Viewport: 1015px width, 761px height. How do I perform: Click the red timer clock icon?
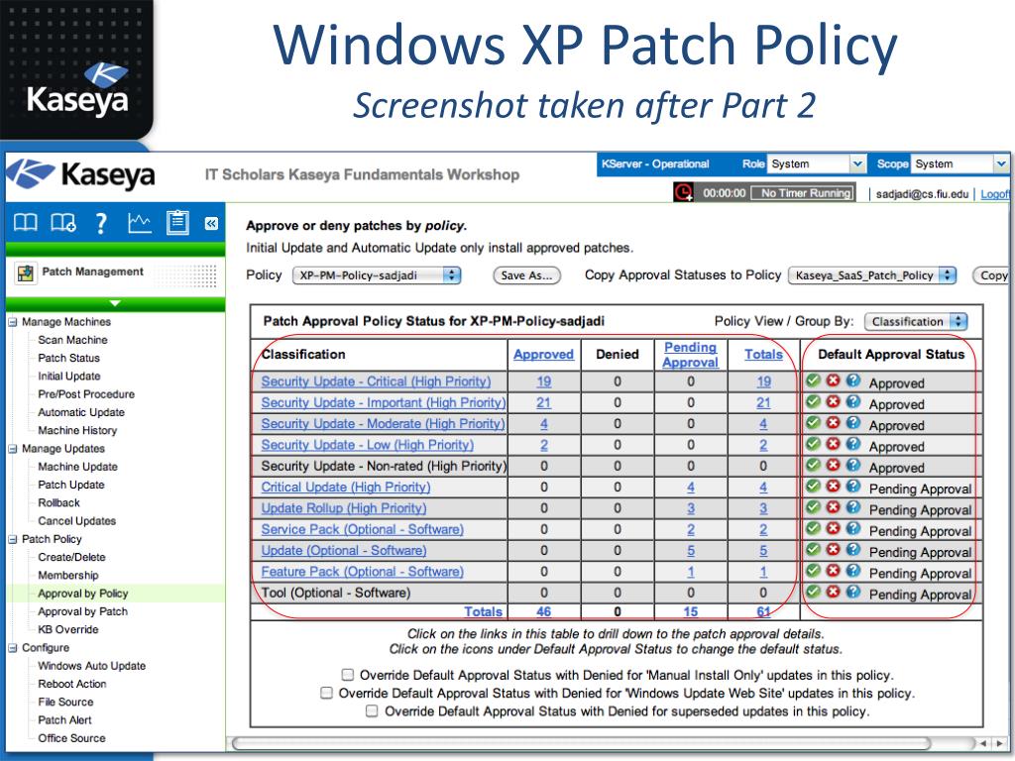tap(683, 192)
